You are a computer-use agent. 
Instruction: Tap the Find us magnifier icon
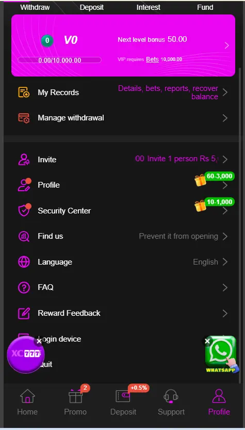tap(24, 236)
